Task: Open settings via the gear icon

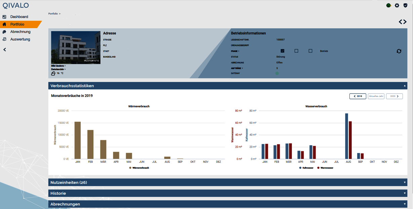Action: coord(397,5)
